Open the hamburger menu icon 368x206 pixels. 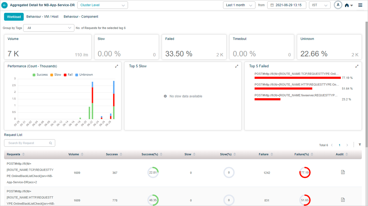point(360,5)
